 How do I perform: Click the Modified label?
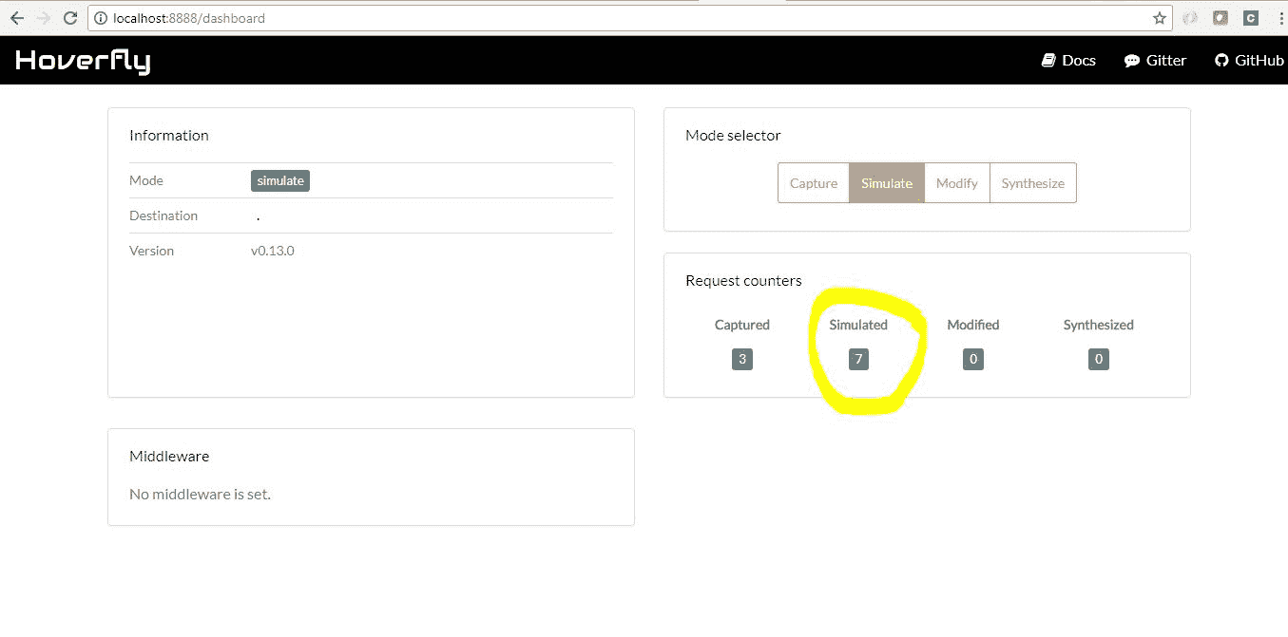[973, 325]
